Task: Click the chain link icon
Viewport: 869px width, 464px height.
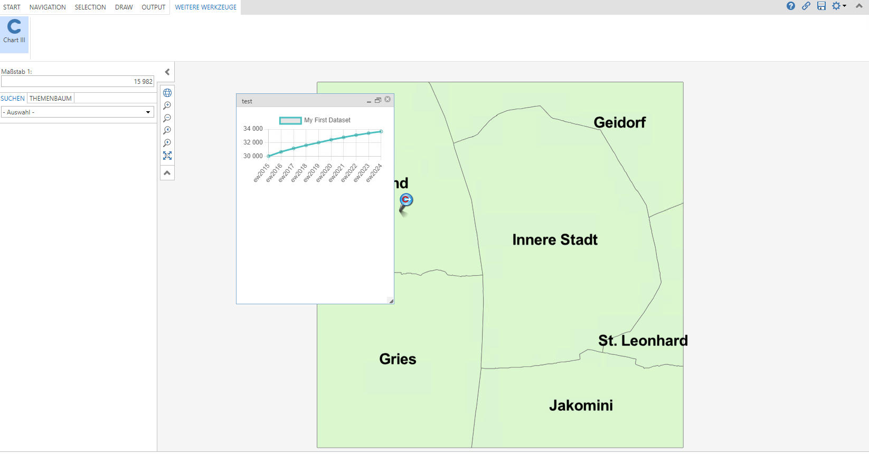Action: [x=806, y=6]
